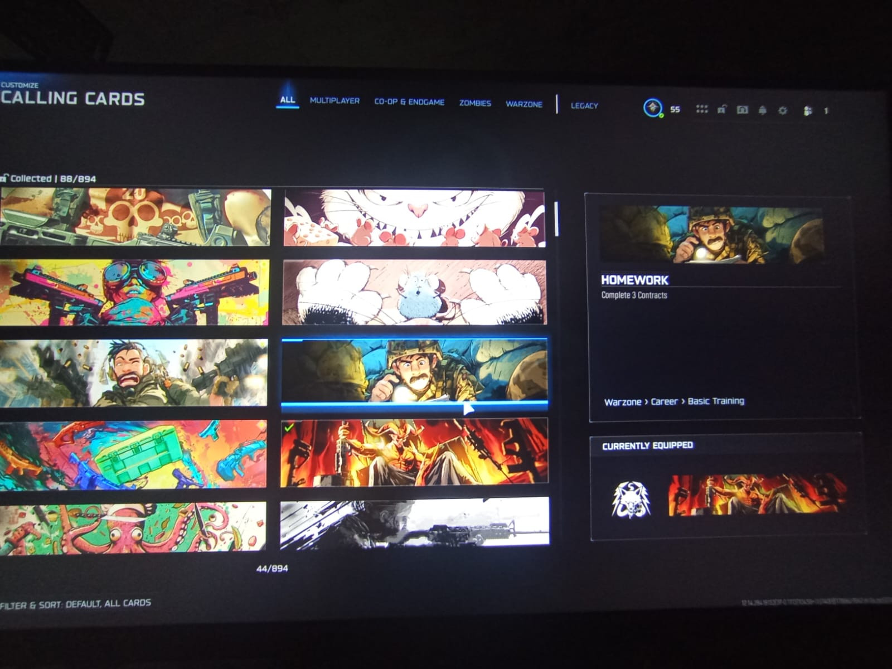Viewport: 892px width, 669px height.
Task: Select the skulls and rifle calling card
Action: coord(135,217)
